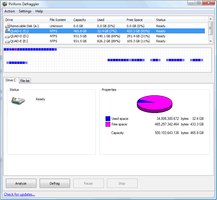217x200 pixels.
Task: Click the Capacity: label in Properties
Action: (118, 133)
